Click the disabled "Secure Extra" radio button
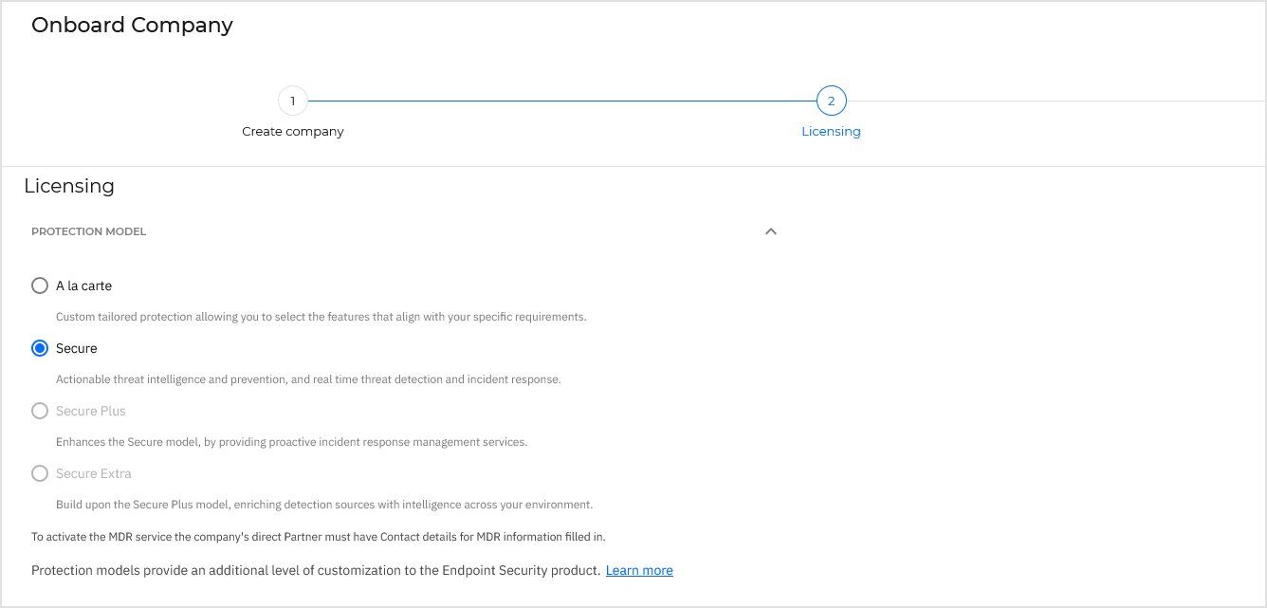Viewport: 1267px width, 608px height. [39, 472]
